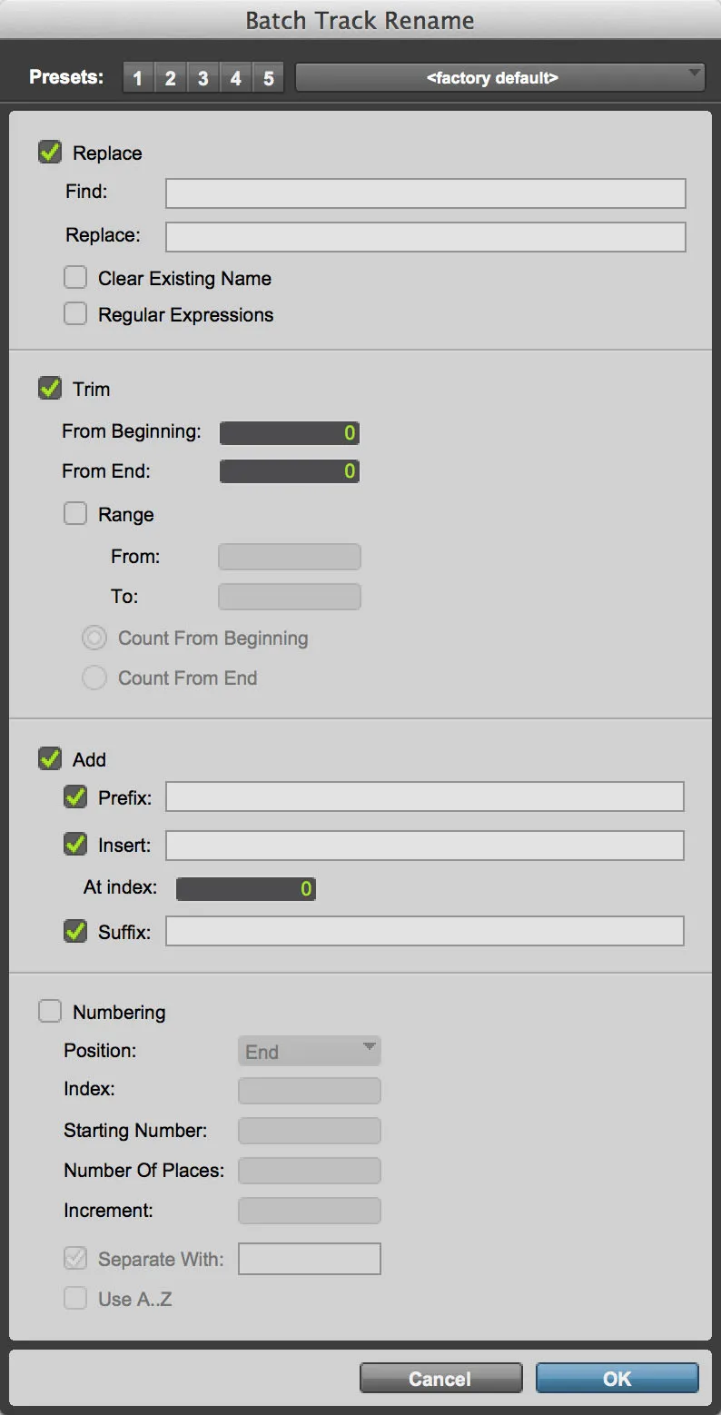Click the From Beginning number field
This screenshot has height=1415, width=721.
(290, 433)
